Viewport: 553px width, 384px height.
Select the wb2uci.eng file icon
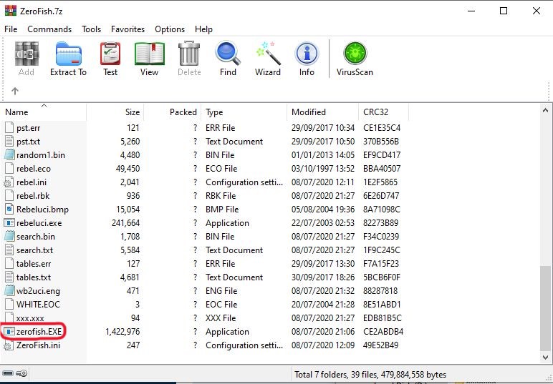(9, 291)
